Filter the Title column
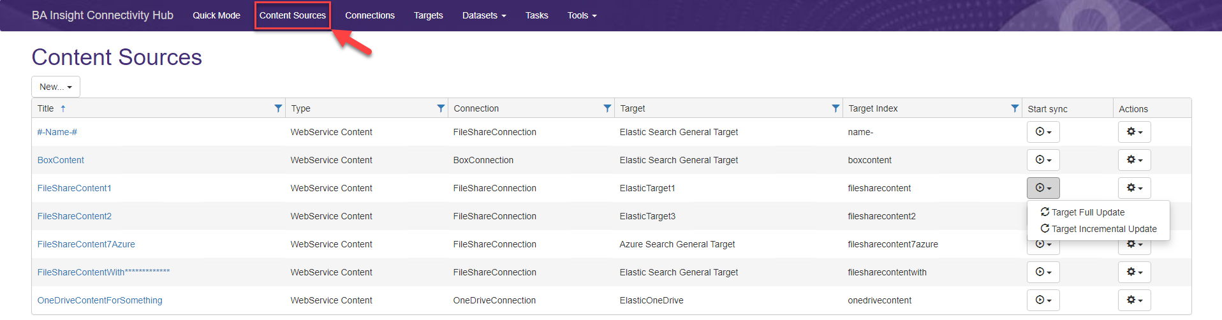This screenshot has height=320, width=1222. click(278, 108)
